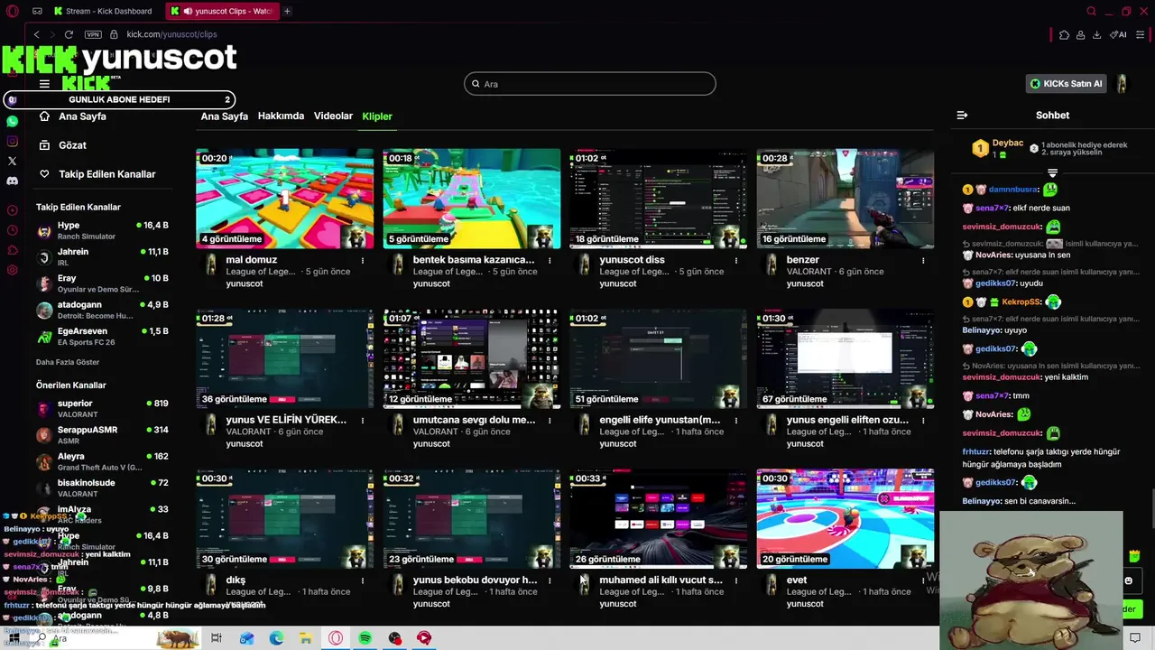Image resolution: width=1155 pixels, height=650 pixels.
Task: Play the 'yunuscot diss' clip thumbnail
Action: pyautogui.click(x=658, y=199)
